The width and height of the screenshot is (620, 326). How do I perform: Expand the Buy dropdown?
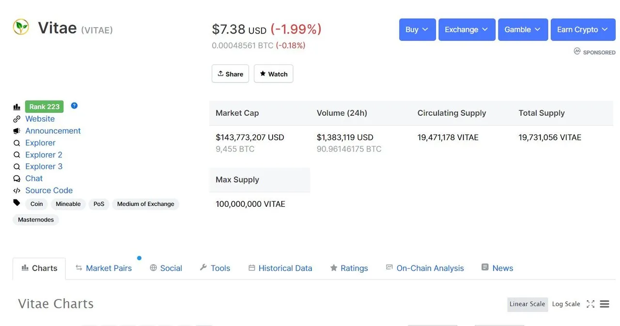pyautogui.click(x=418, y=30)
